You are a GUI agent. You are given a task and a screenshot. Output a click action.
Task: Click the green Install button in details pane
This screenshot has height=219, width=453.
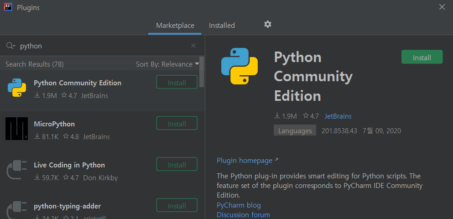(422, 57)
